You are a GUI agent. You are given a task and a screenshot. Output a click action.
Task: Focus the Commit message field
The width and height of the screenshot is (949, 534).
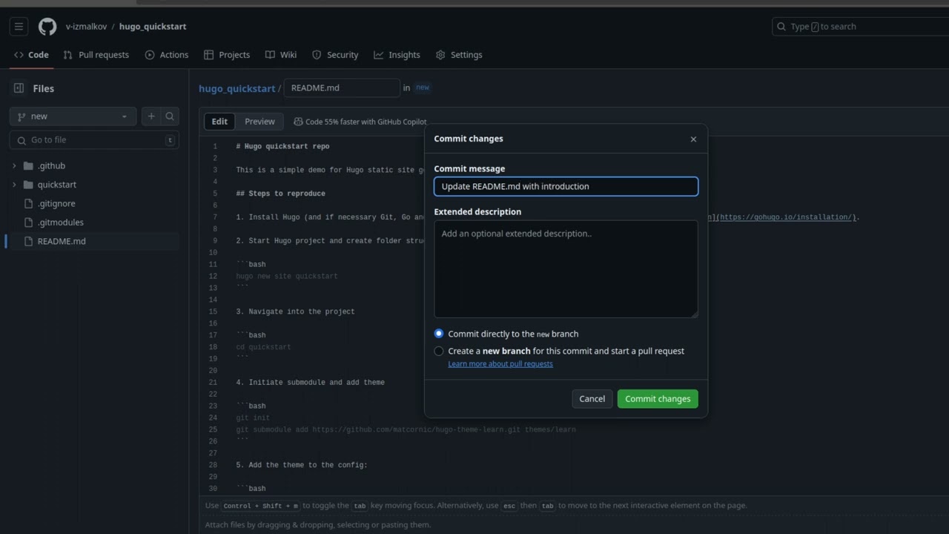point(566,186)
